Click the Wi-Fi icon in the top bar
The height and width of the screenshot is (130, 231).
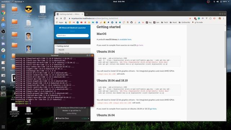214,1
